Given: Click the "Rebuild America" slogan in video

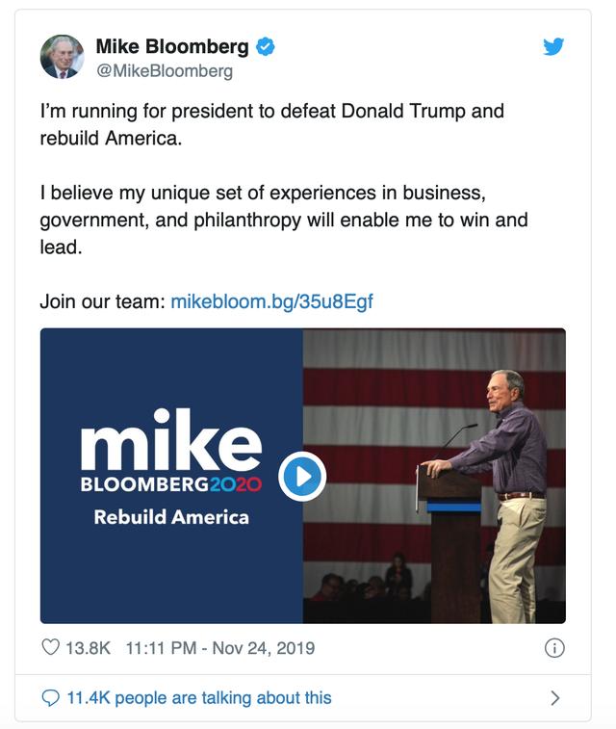Looking at the screenshot, I should click(x=171, y=517).
